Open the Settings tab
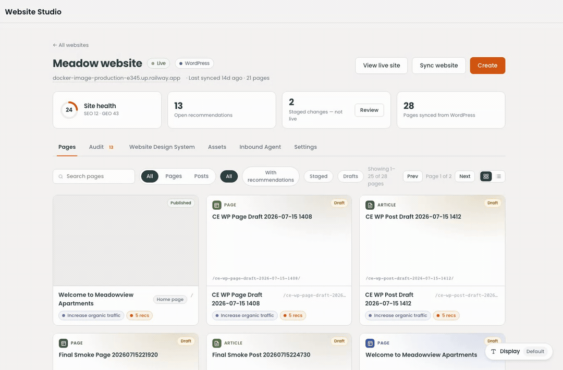 click(305, 147)
